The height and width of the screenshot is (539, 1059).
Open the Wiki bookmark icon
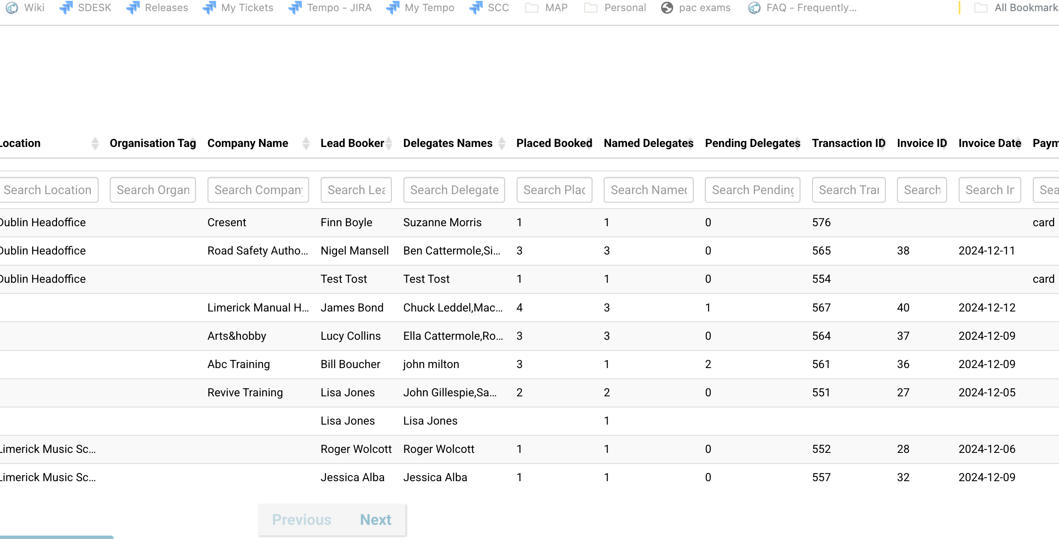pyautogui.click(x=12, y=8)
